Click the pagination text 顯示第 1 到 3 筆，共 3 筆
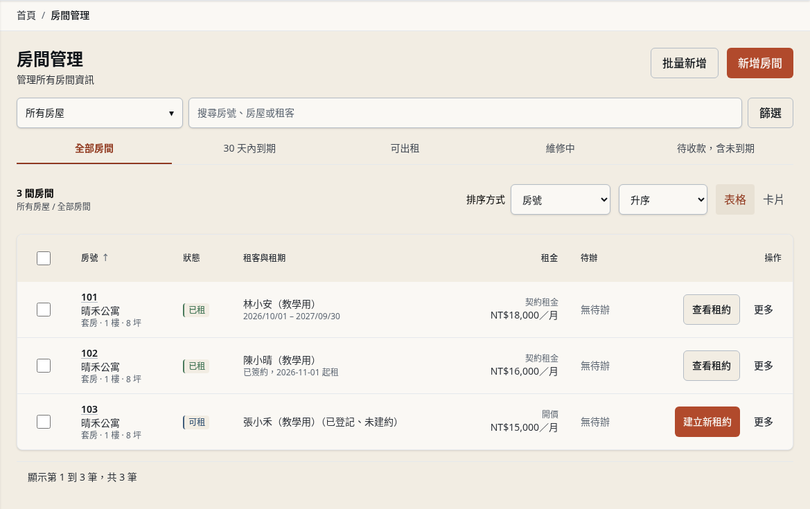This screenshot has height=509, width=810. click(82, 478)
